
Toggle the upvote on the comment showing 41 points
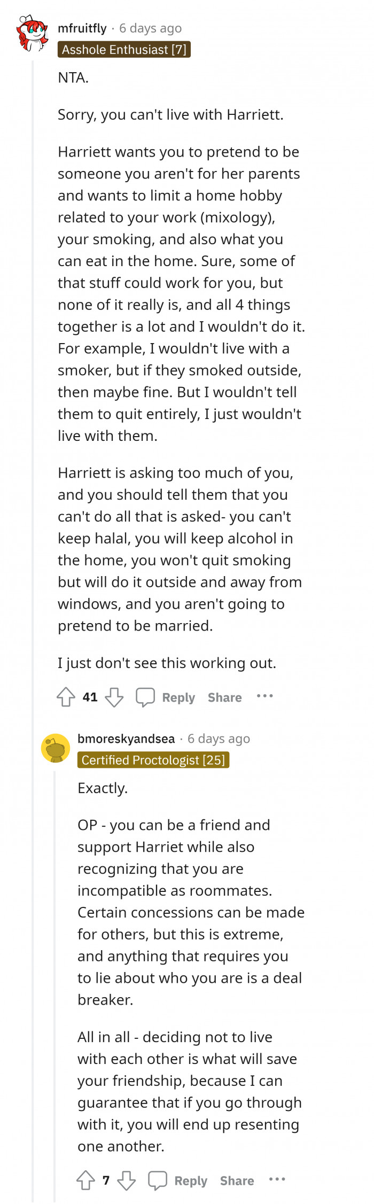pos(65,696)
